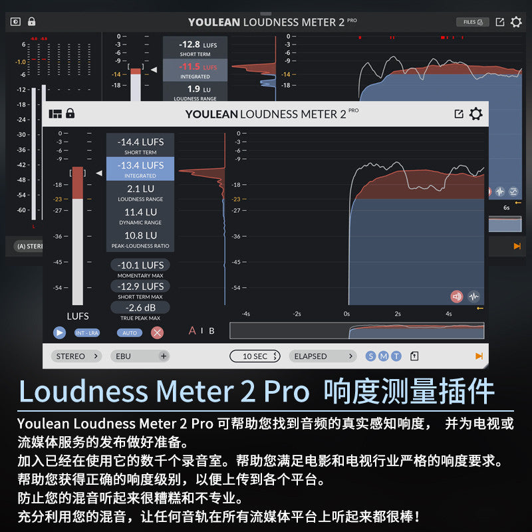
Task: Click orange skip-to-end icon in back window
Action: pyautogui.click(x=517, y=246)
